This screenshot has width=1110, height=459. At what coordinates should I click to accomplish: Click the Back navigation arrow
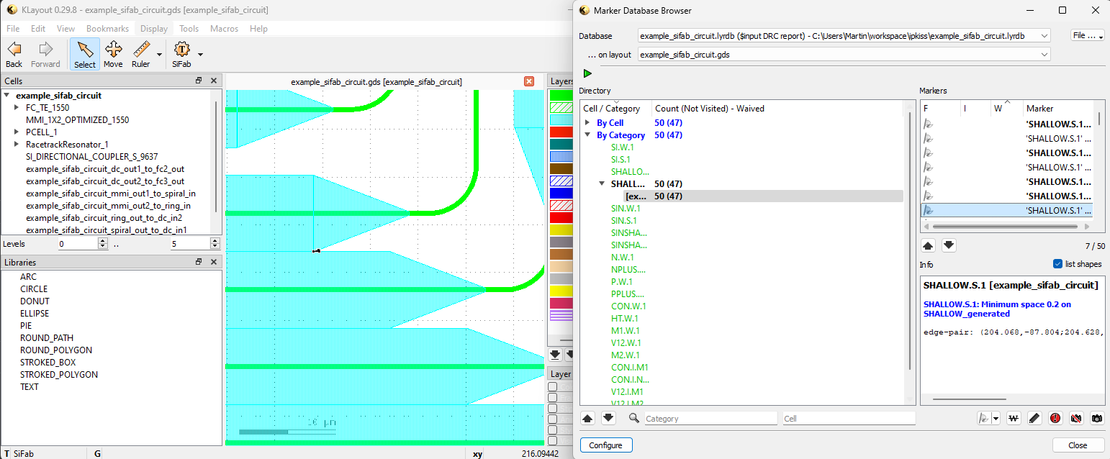(x=14, y=54)
